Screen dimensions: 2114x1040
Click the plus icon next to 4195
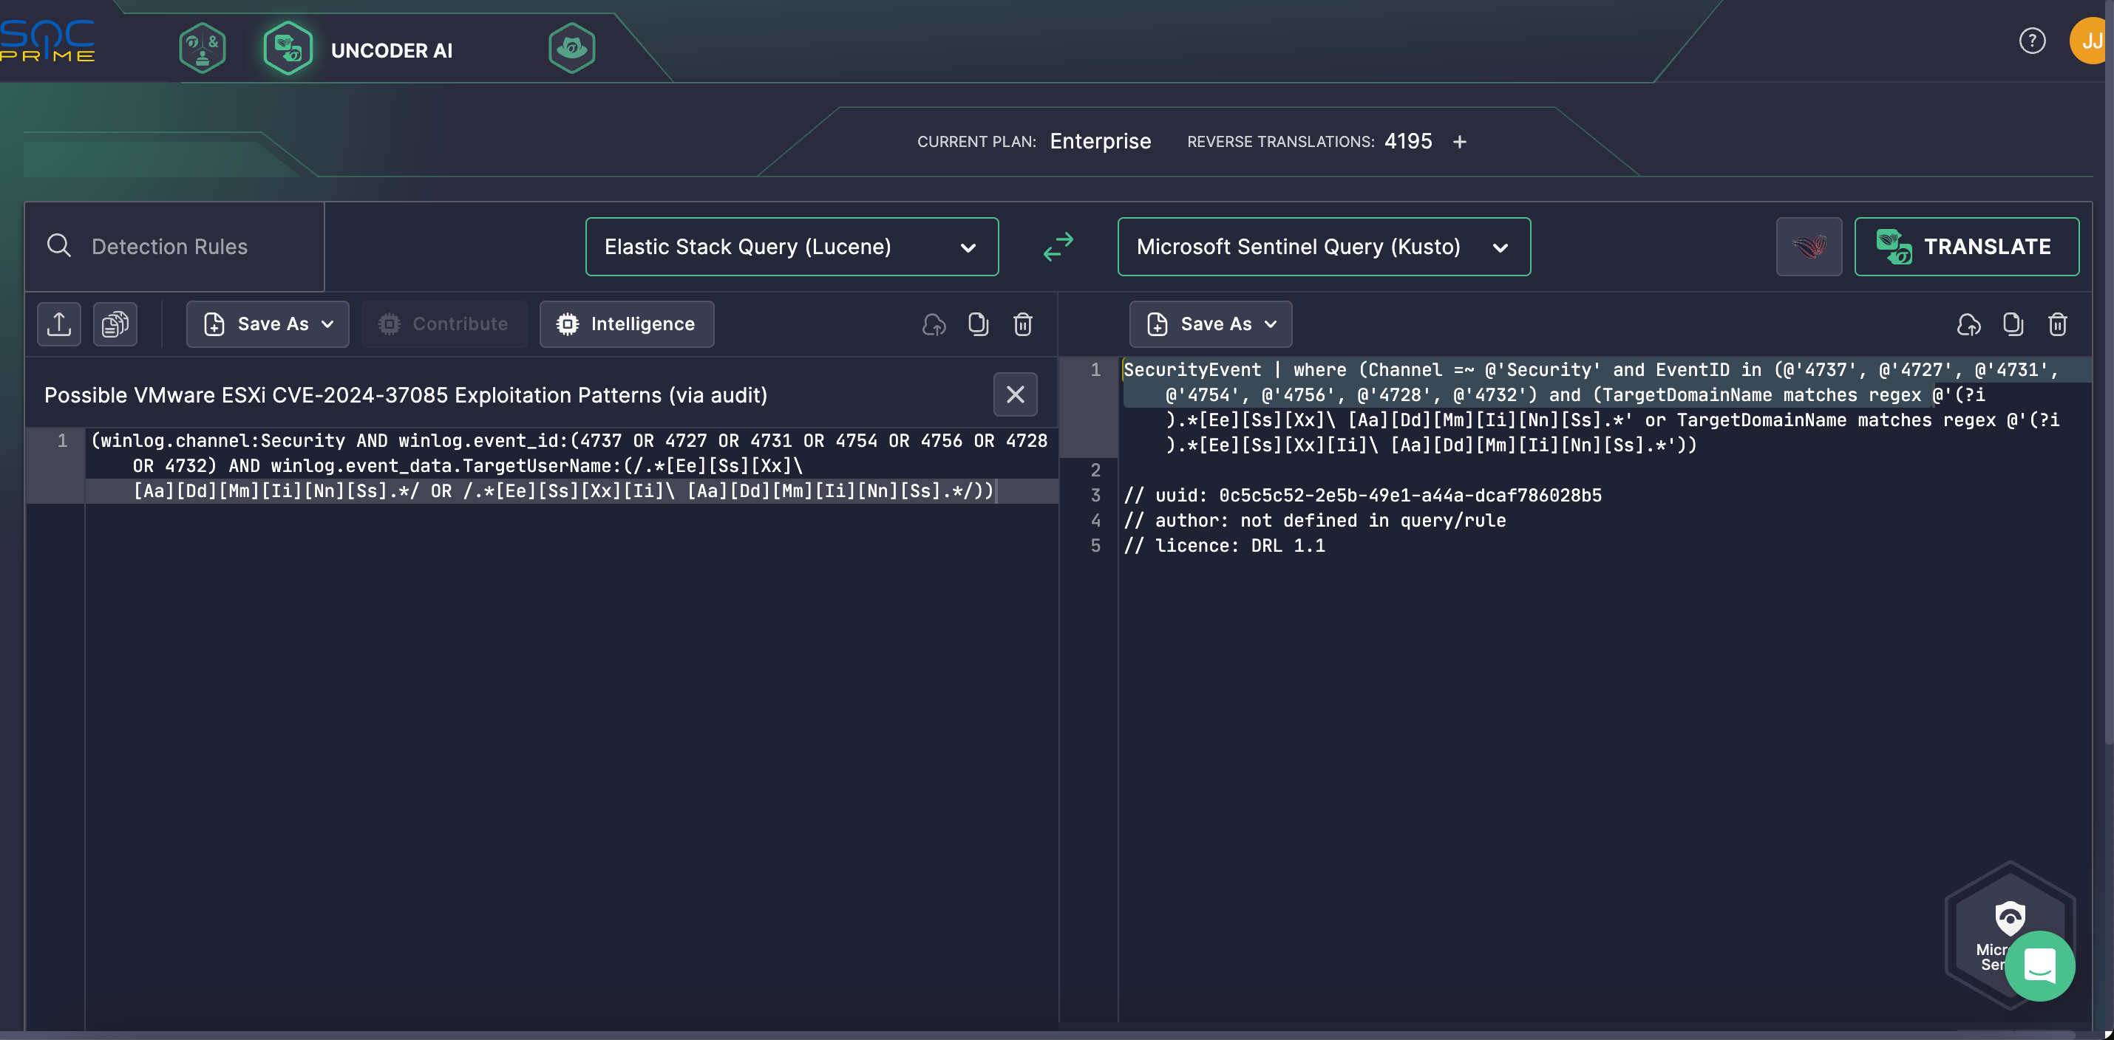(x=1460, y=142)
